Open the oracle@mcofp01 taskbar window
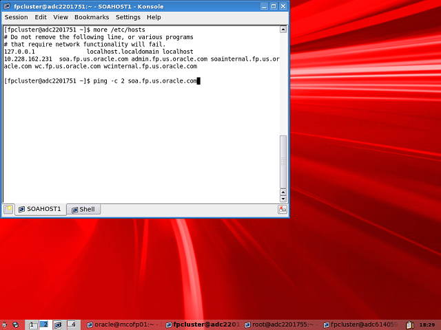The width and height of the screenshot is (441, 330). (x=124, y=324)
